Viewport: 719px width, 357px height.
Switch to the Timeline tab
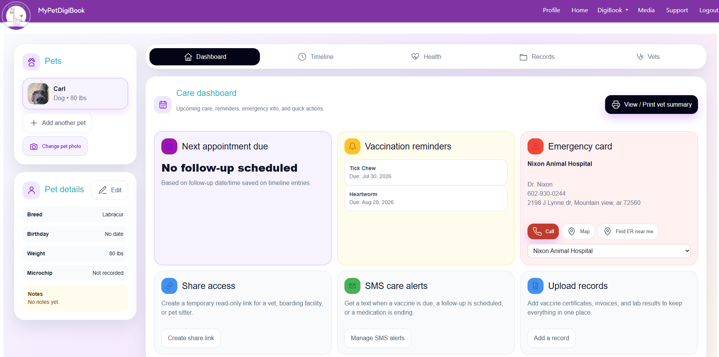(x=316, y=57)
